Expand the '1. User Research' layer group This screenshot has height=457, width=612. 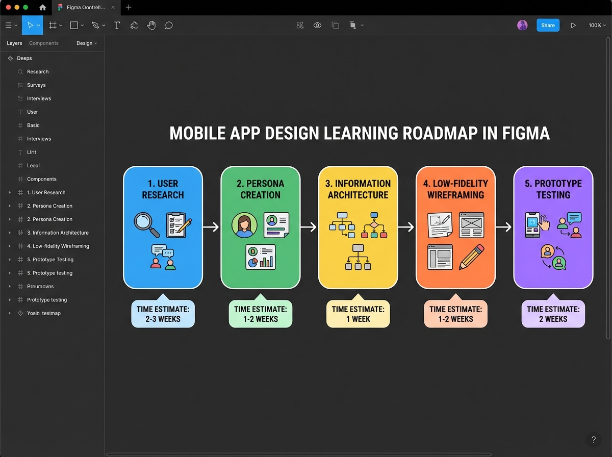(9, 192)
